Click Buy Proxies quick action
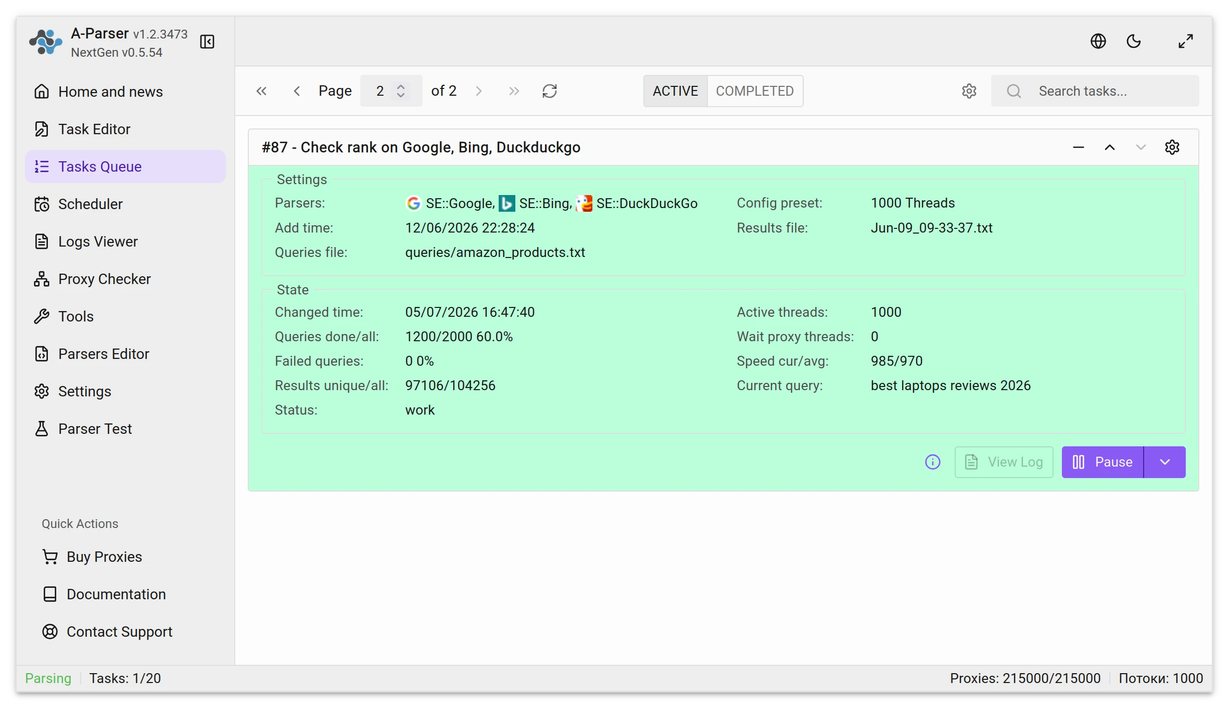 (x=125, y=557)
